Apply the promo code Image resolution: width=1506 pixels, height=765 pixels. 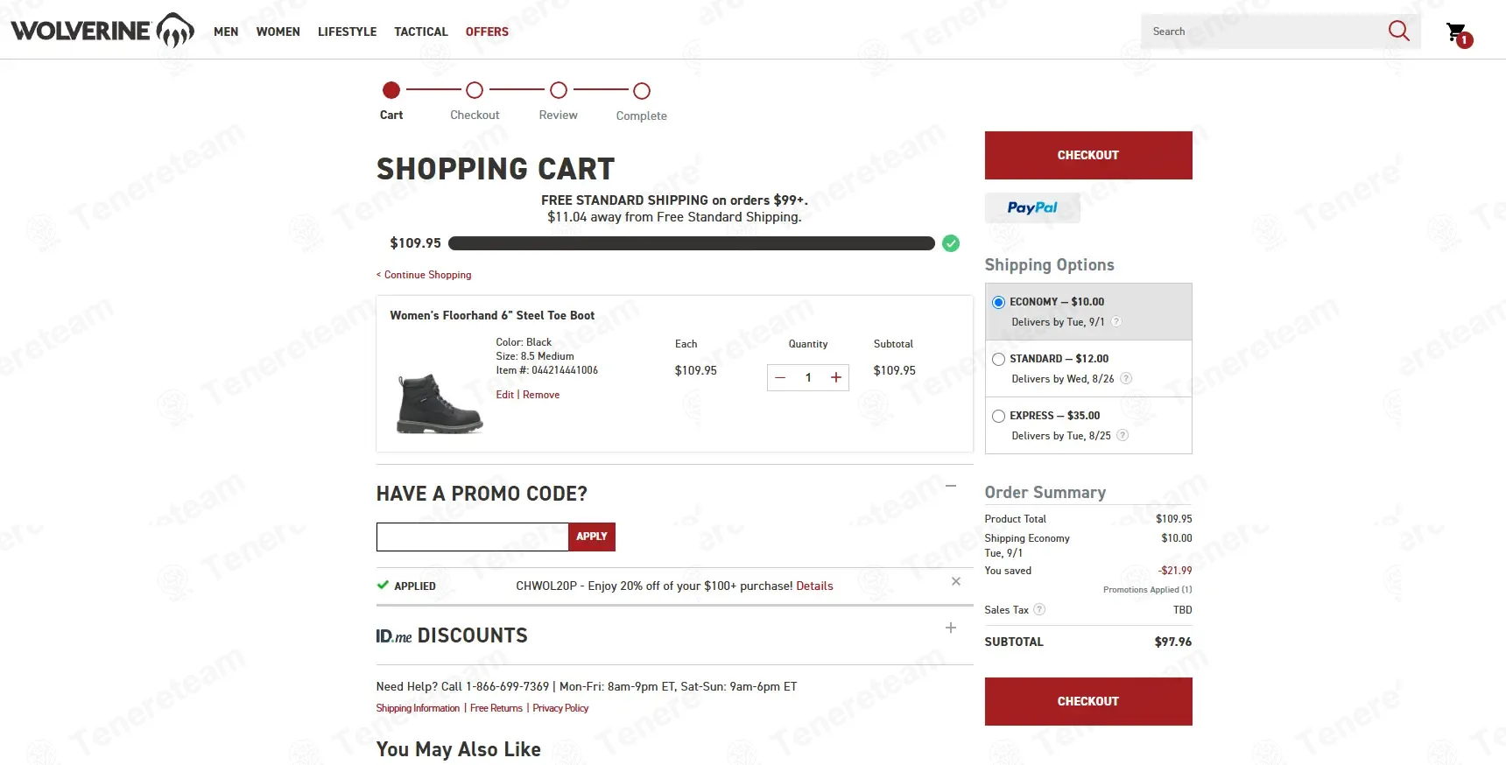click(x=592, y=537)
